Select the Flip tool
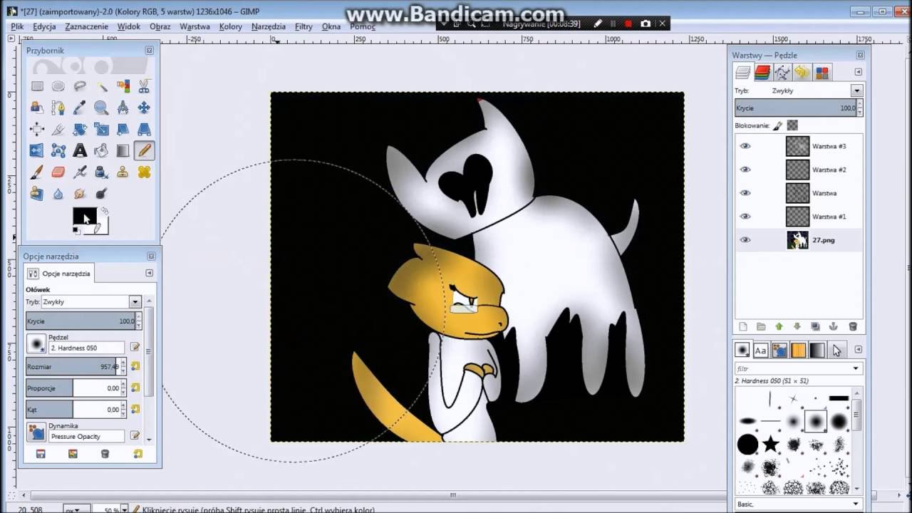This screenshot has height=513, width=912. click(x=37, y=150)
